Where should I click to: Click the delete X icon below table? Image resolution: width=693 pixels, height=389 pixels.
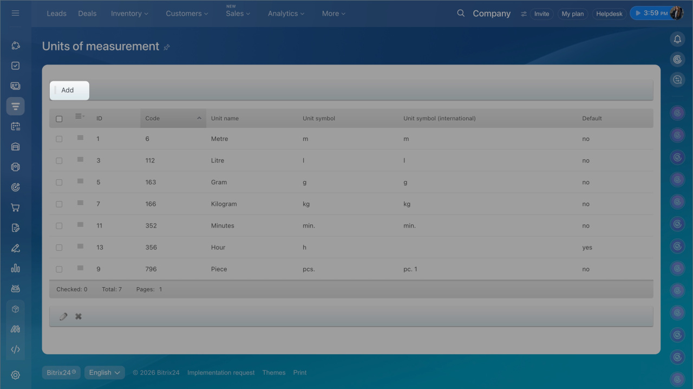79,316
